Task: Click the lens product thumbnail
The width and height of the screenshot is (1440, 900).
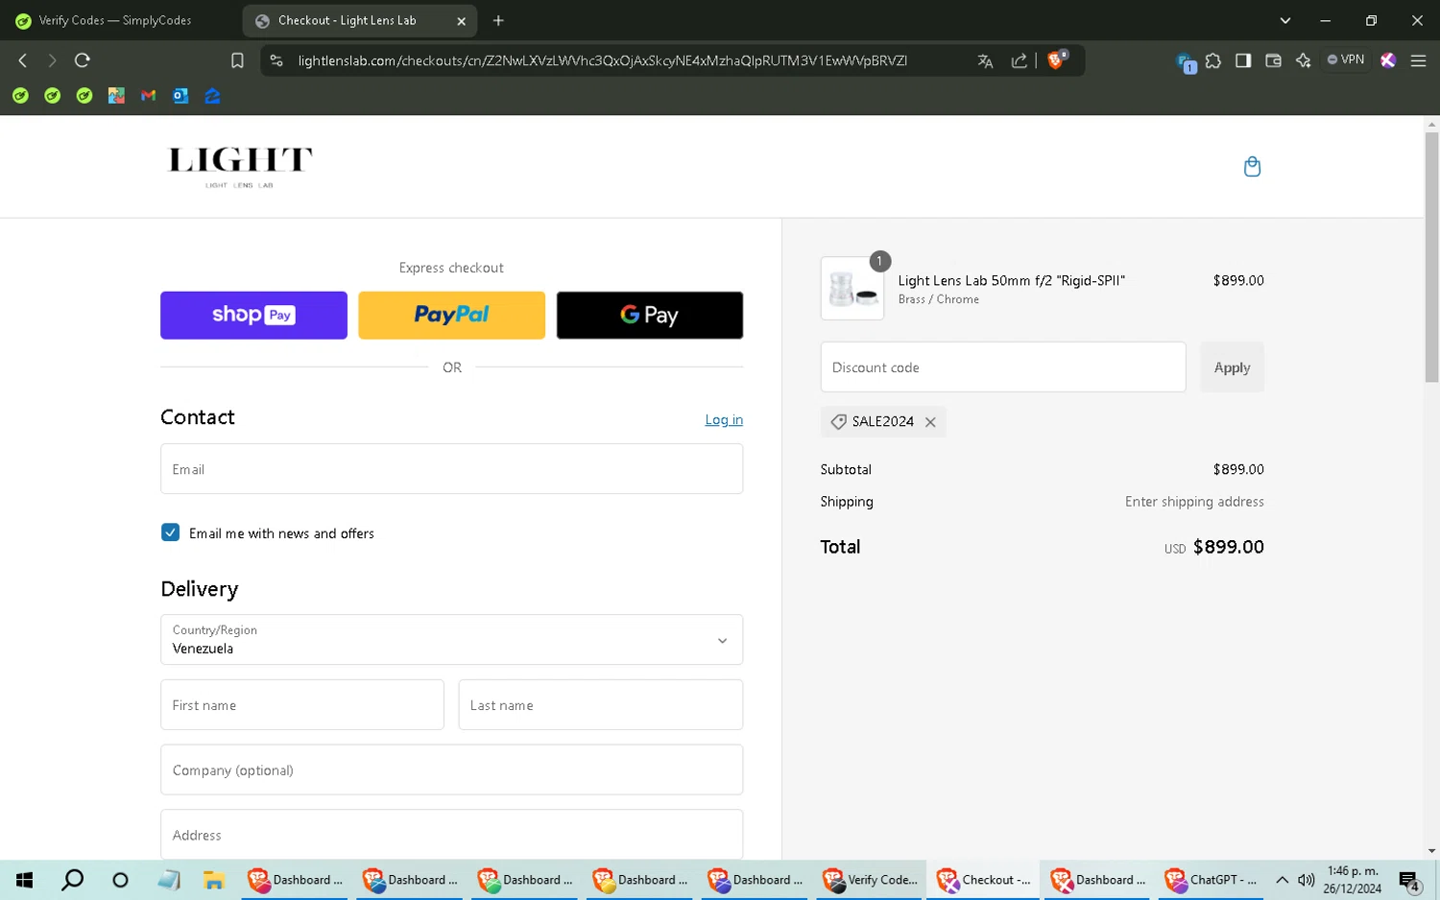Action: (x=852, y=289)
